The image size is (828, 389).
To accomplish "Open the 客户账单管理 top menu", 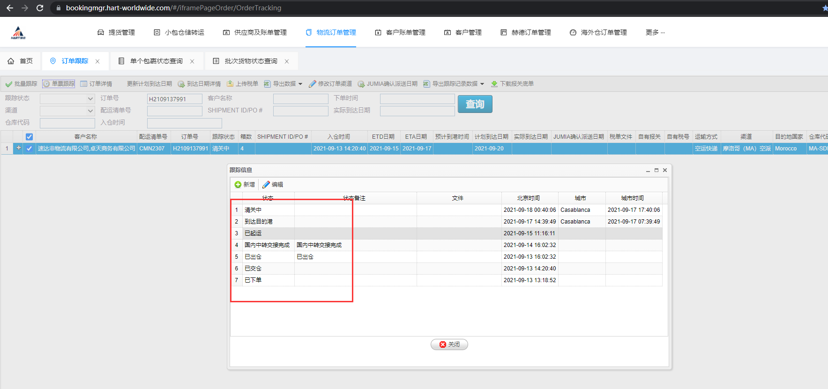I will tap(400, 32).
